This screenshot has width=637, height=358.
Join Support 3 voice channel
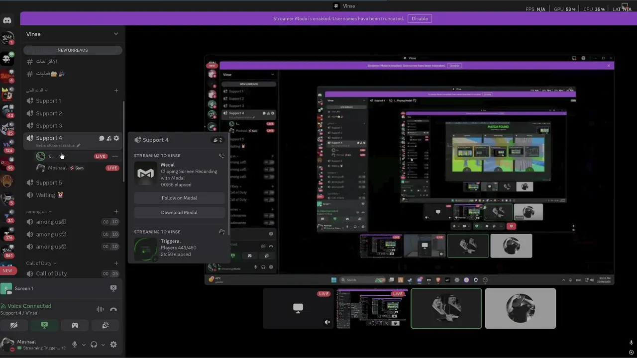[x=73, y=126]
